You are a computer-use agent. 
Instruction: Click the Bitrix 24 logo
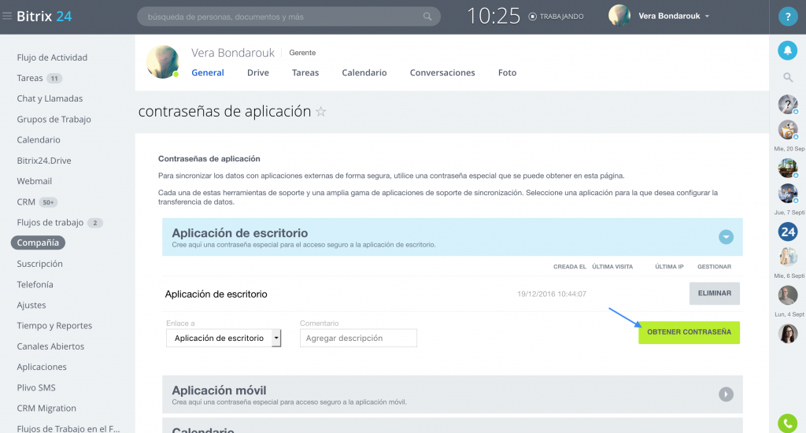44,17
